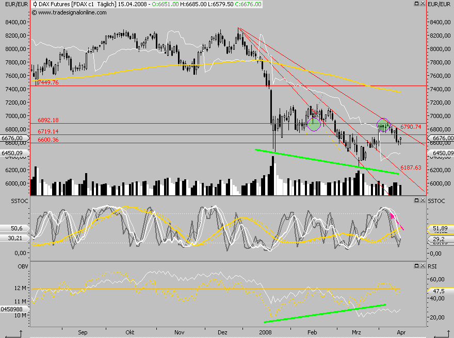454x338 pixels.
Task: Click the left SSTOC panel label
Action: coord(20,201)
